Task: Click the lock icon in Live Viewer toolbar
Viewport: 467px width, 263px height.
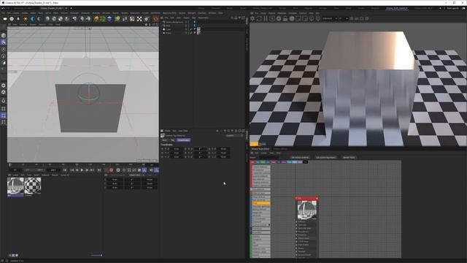Action: coord(285,18)
